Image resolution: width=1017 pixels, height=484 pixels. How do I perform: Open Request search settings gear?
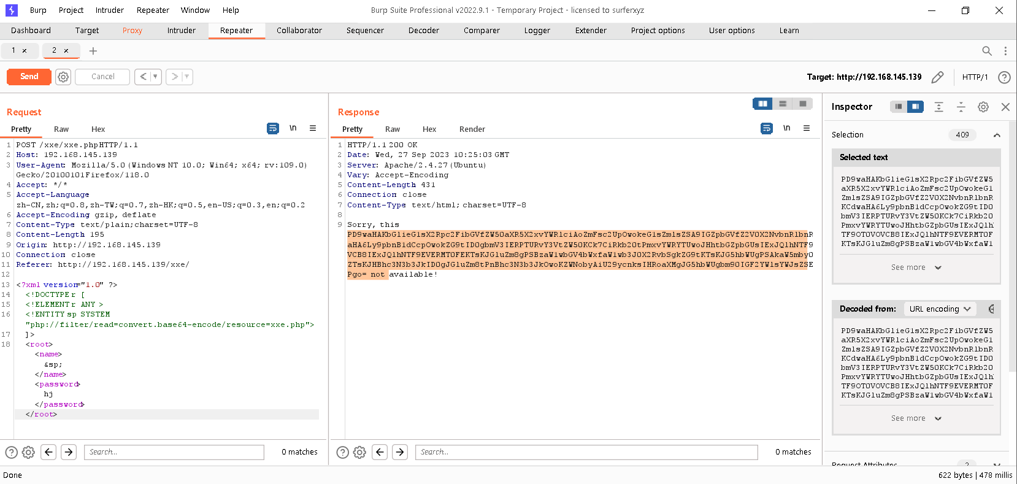point(28,452)
